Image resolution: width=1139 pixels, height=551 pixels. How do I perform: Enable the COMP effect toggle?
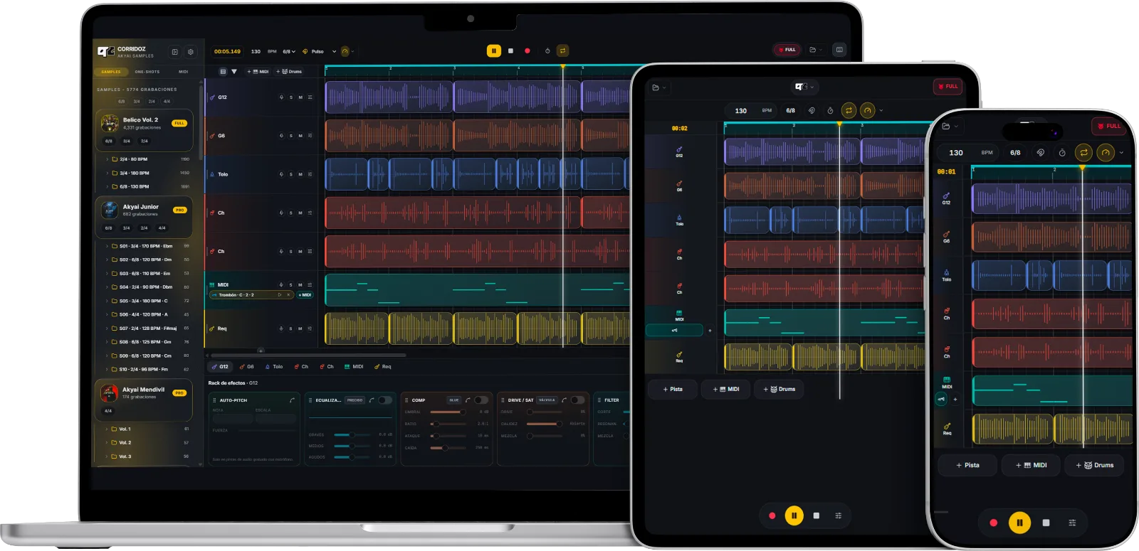pos(481,400)
